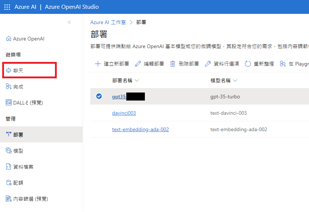
Task: Click the DALL·E (預覽) image icon
Action: pos(9,103)
